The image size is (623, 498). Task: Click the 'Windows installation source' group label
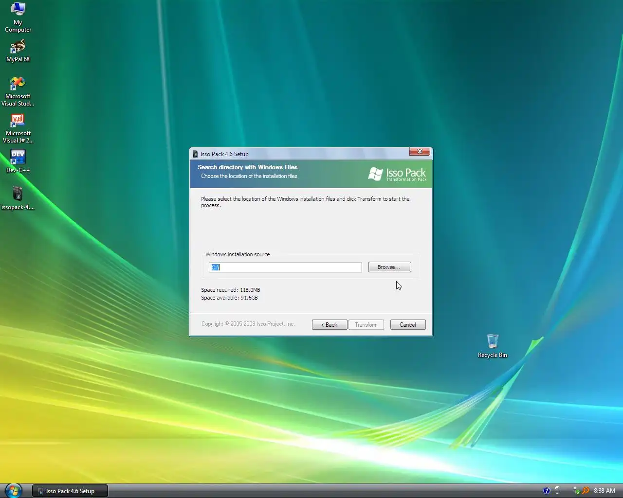[238, 254]
